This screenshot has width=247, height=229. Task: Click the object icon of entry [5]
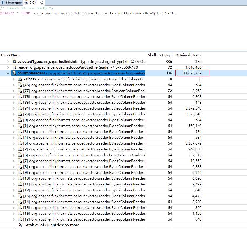point(20,143)
